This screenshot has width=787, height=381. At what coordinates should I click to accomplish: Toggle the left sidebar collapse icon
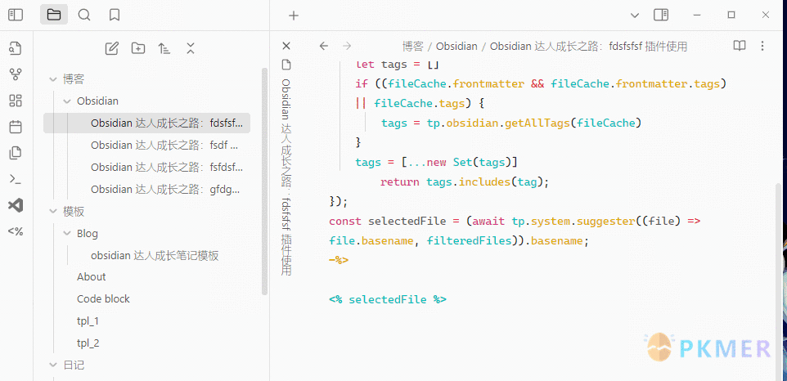(x=16, y=15)
